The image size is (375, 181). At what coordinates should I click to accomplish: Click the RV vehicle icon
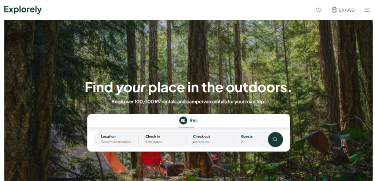coord(183,121)
